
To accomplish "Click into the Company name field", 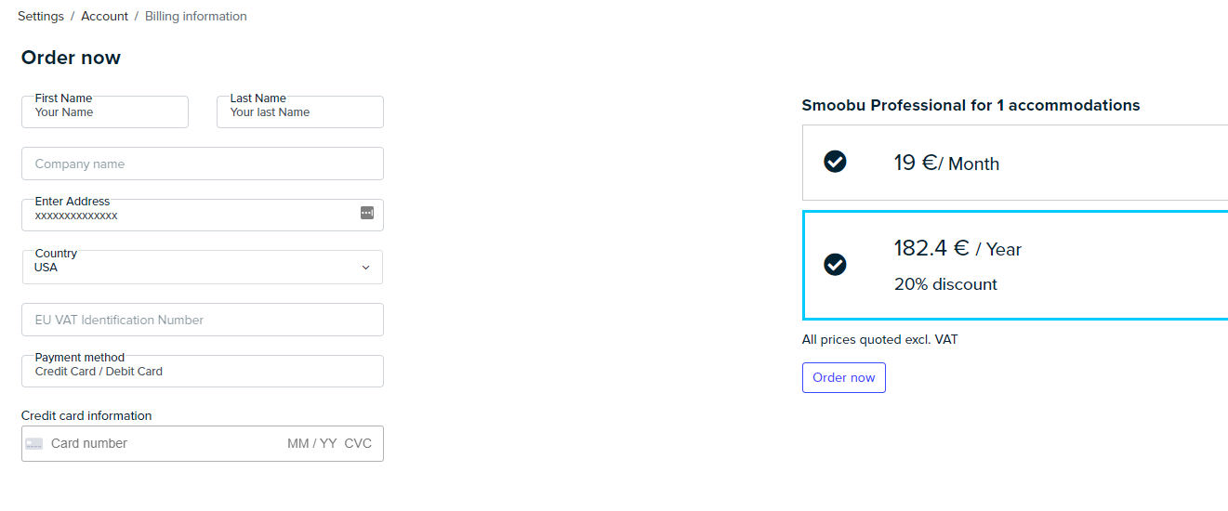I will [x=203, y=164].
